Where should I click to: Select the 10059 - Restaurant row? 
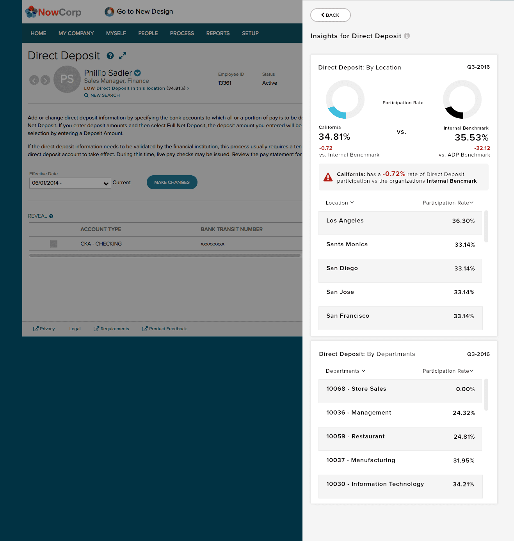point(400,439)
